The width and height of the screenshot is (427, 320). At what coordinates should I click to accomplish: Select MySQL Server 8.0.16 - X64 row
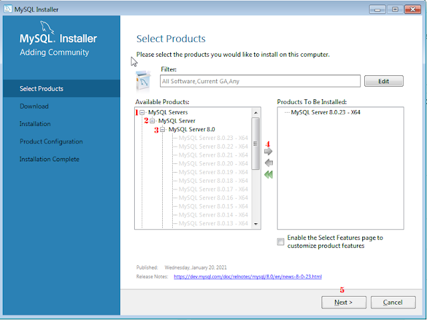point(213,198)
